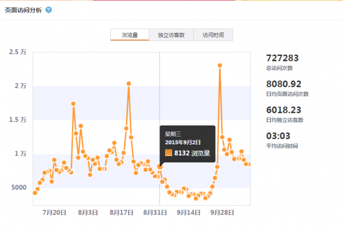Click the daily average value 8080.92

[x=284, y=84]
